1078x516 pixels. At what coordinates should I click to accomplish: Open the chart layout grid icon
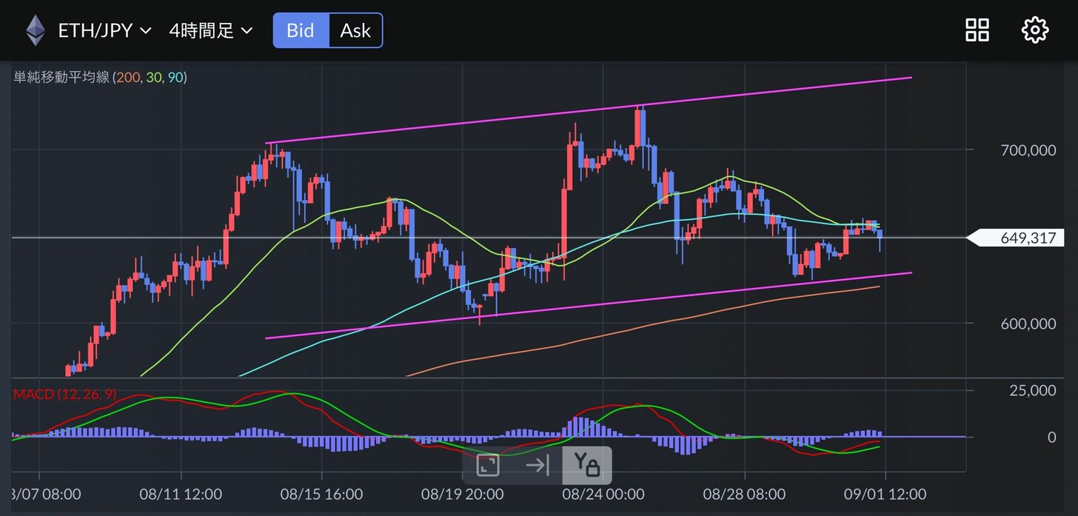click(977, 30)
